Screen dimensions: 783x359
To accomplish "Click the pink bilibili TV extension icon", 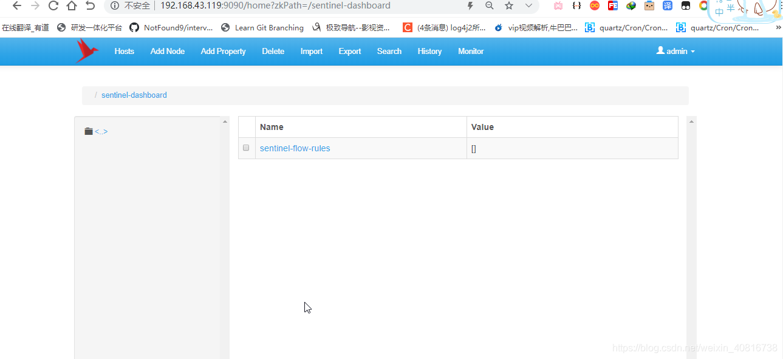I will coord(558,5).
